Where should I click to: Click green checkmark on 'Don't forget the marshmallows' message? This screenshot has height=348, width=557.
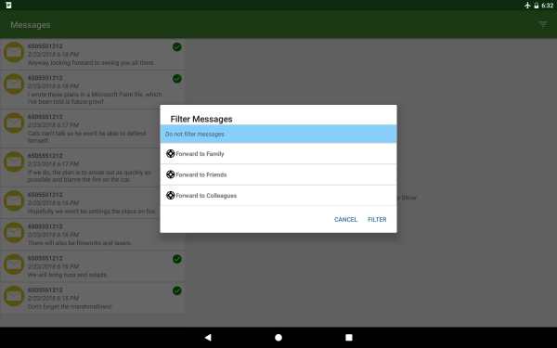177,290
